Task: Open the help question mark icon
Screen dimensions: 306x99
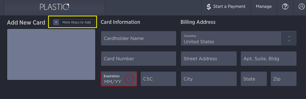Action: click(x=285, y=7)
